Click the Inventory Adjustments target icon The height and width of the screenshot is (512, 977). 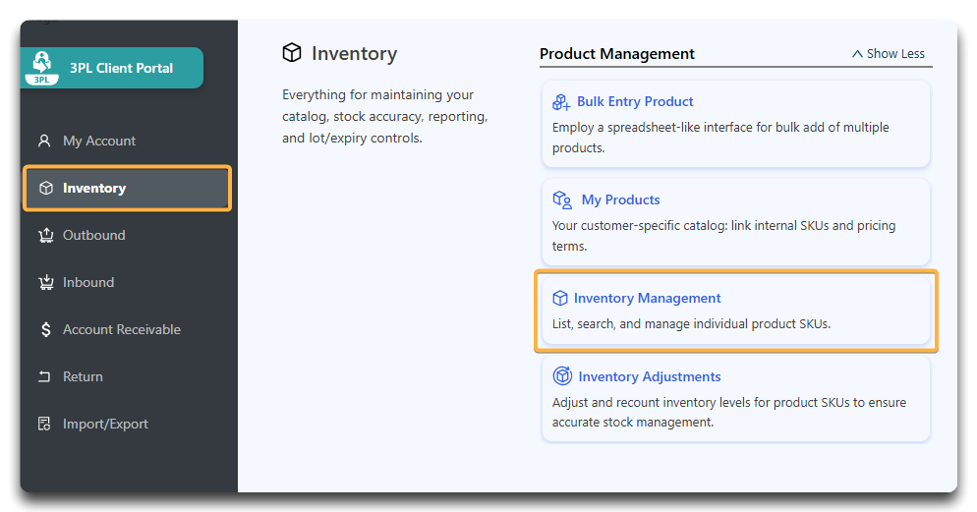coord(562,376)
